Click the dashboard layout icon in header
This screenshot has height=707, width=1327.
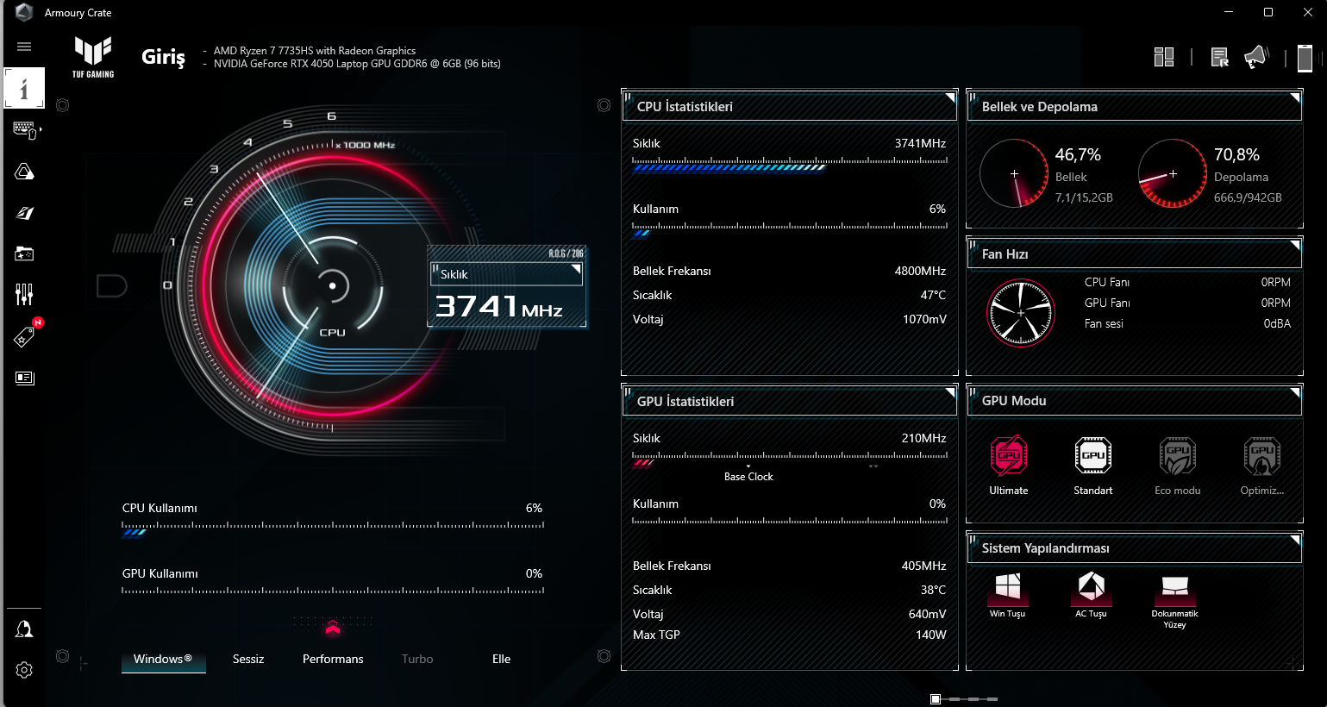click(x=1164, y=57)
